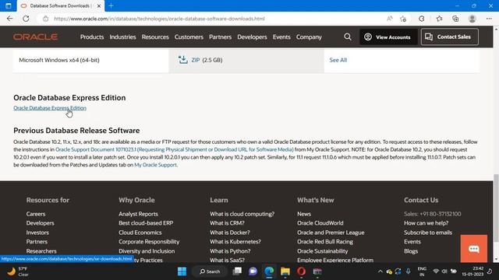Open the ENG IN language indicator
The width and height of the screenshot is (499, 280).
[x=422, y=271]
